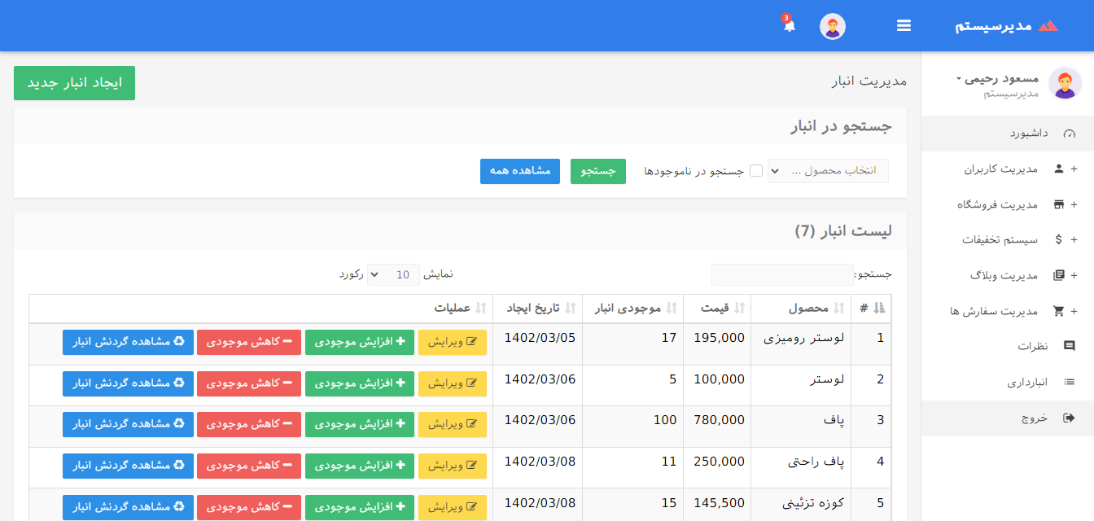
Task: Click مشاهده همه button
Action: (x=519, y=171)
